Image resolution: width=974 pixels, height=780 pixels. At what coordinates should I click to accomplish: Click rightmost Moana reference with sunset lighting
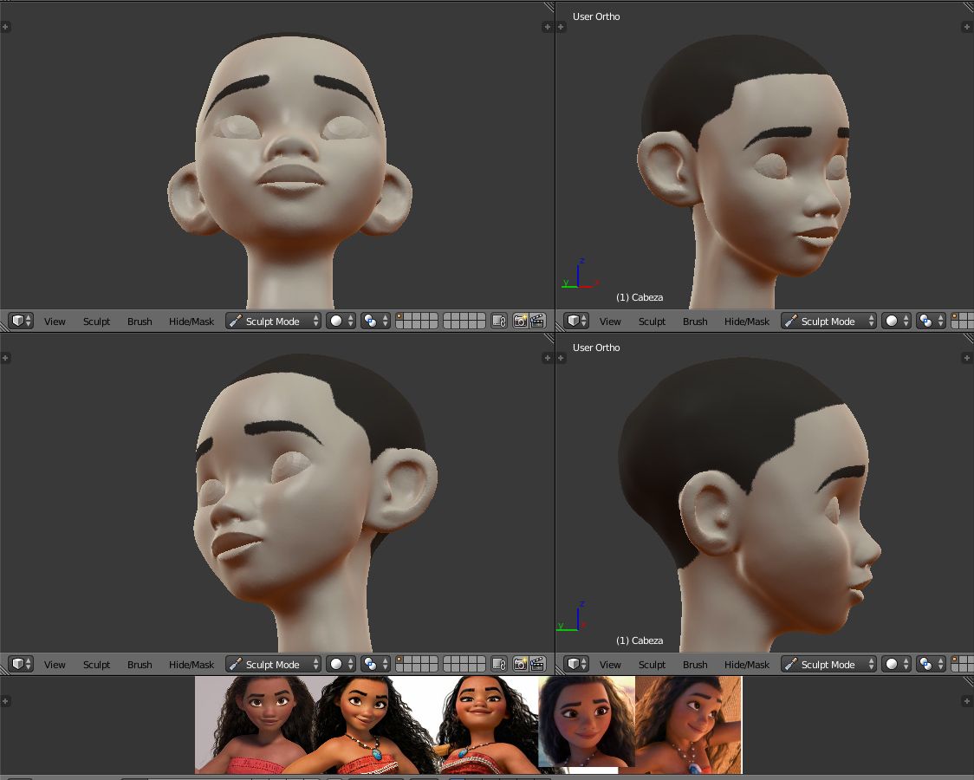point(688,725)
